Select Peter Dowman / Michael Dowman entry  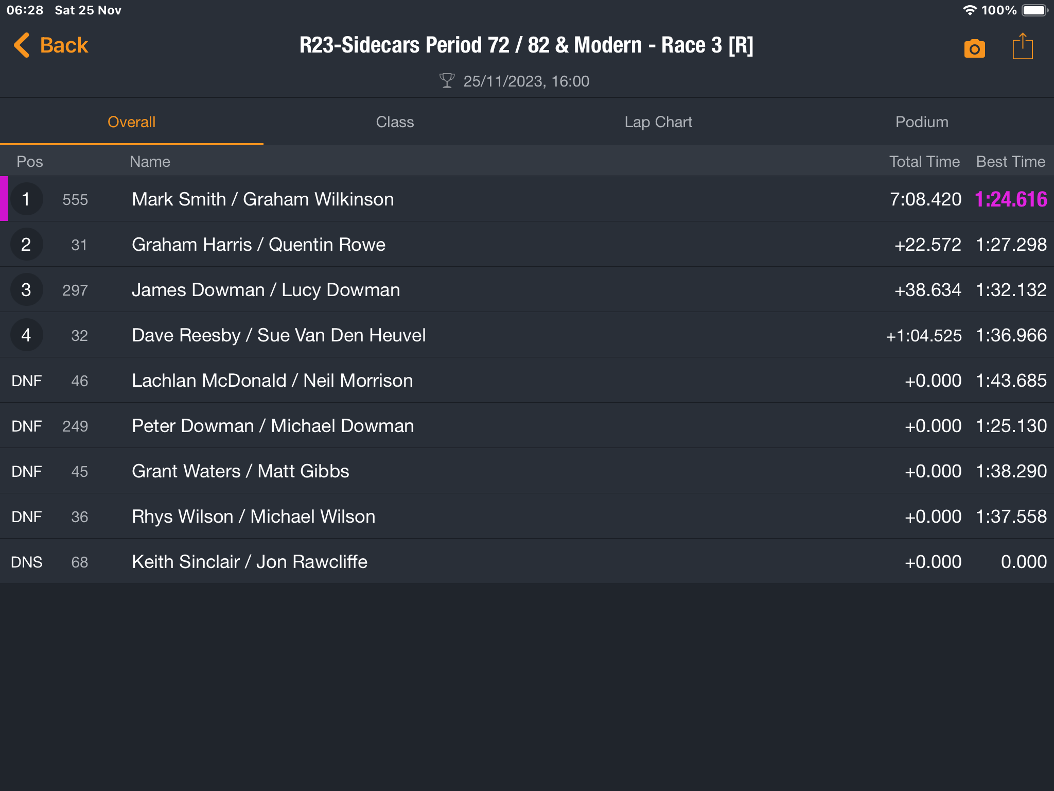[527, 425]
